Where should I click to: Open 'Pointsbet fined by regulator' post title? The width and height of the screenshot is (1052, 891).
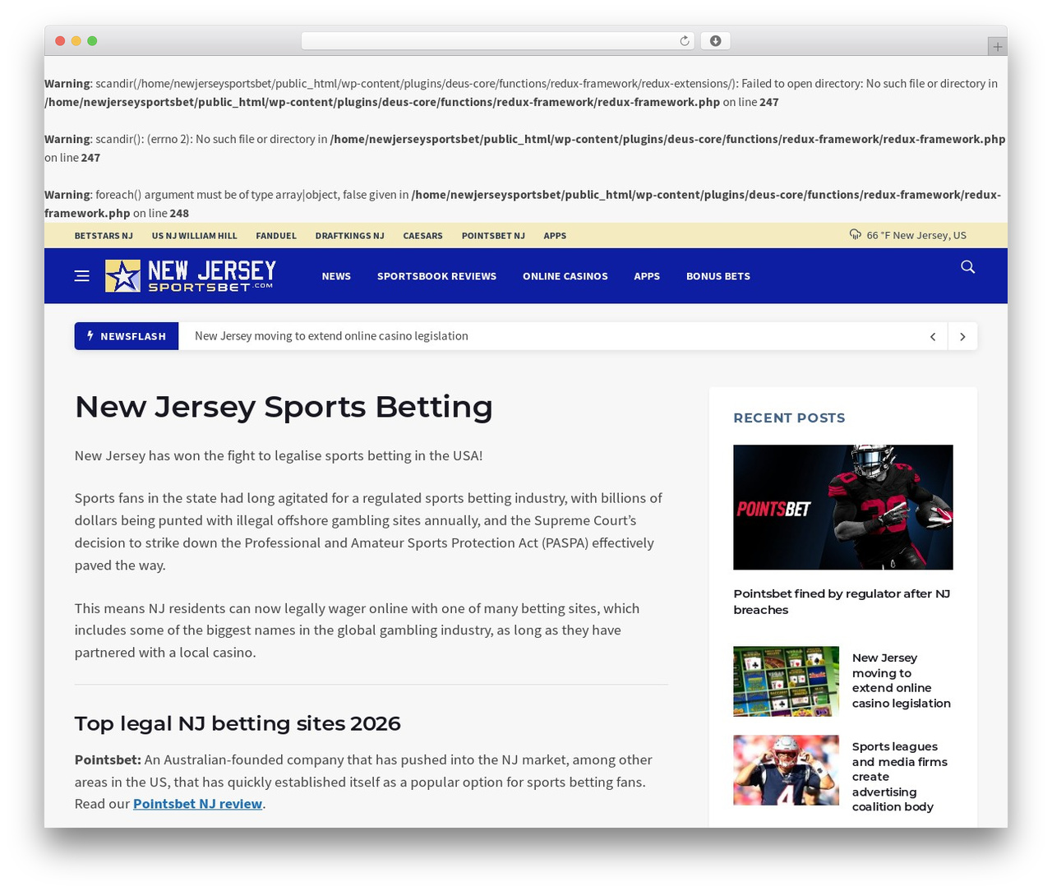tap(842, 602)
